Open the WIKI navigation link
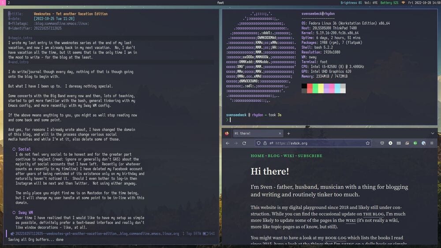This screenshot has width=441, height=248. pos(289,156)
